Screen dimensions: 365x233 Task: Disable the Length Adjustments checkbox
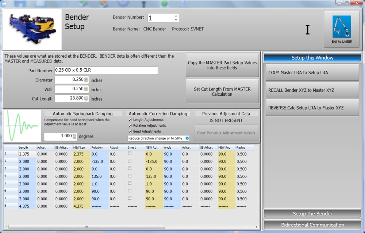130,120
